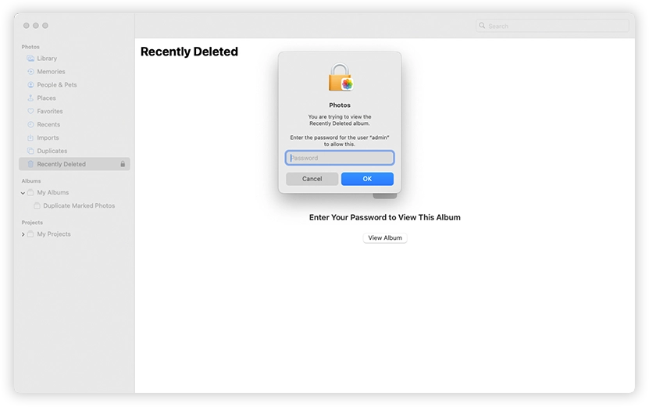Select Duplicate Marked Photos album label

(x=79, y=205)
